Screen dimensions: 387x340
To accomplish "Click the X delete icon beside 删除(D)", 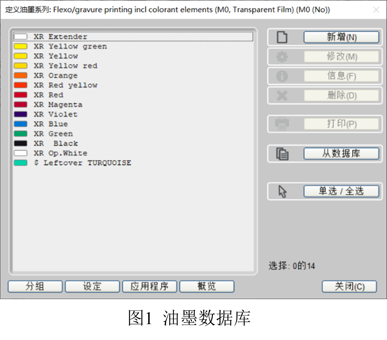I will [x=282, y=95].
